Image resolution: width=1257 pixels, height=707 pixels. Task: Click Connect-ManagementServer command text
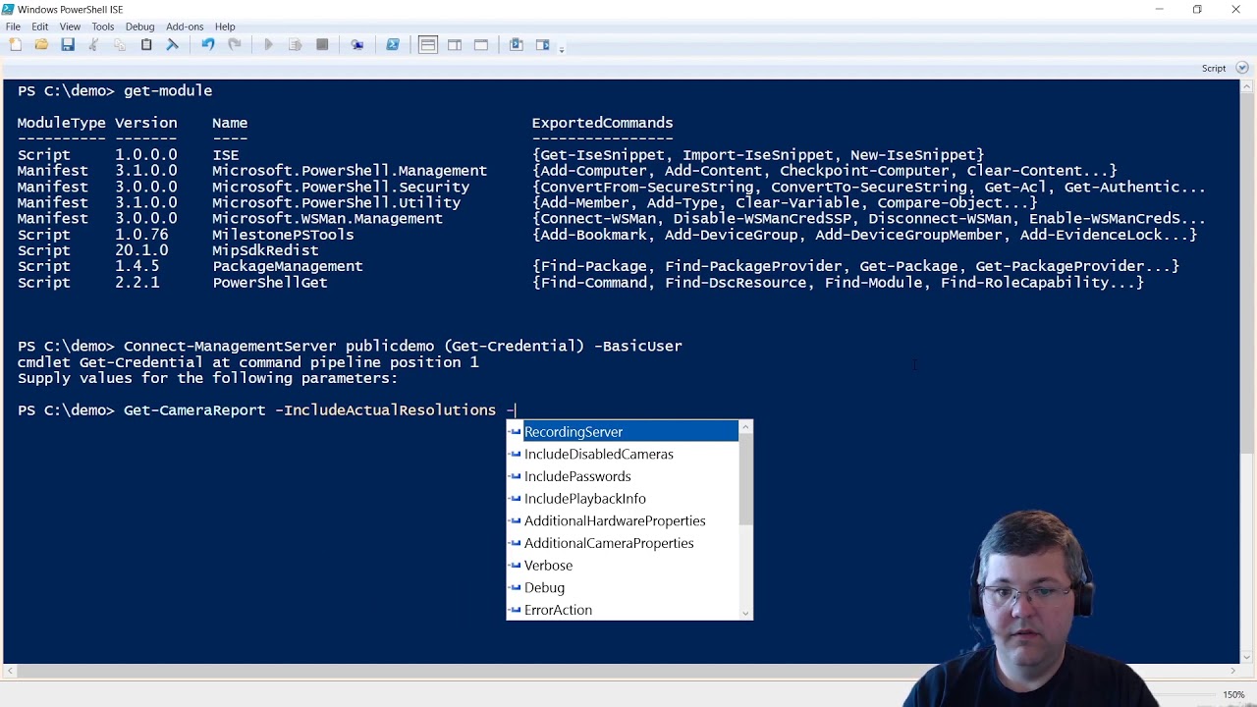pyautogui.click(x=230, y=347)
